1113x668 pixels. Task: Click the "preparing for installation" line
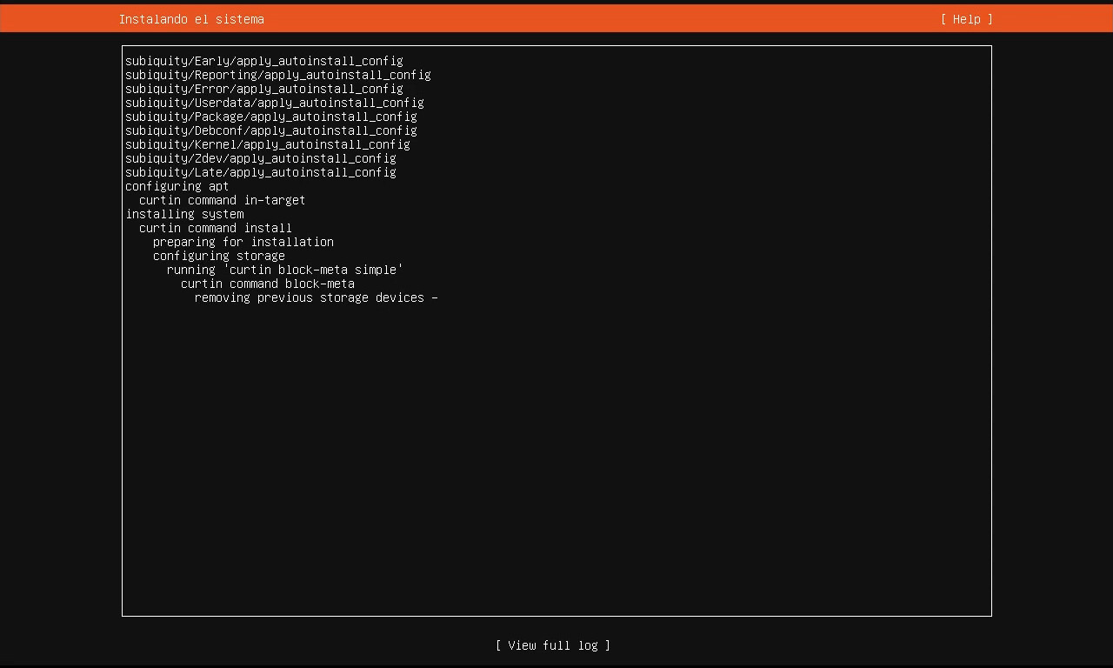(x=243, y=242)
